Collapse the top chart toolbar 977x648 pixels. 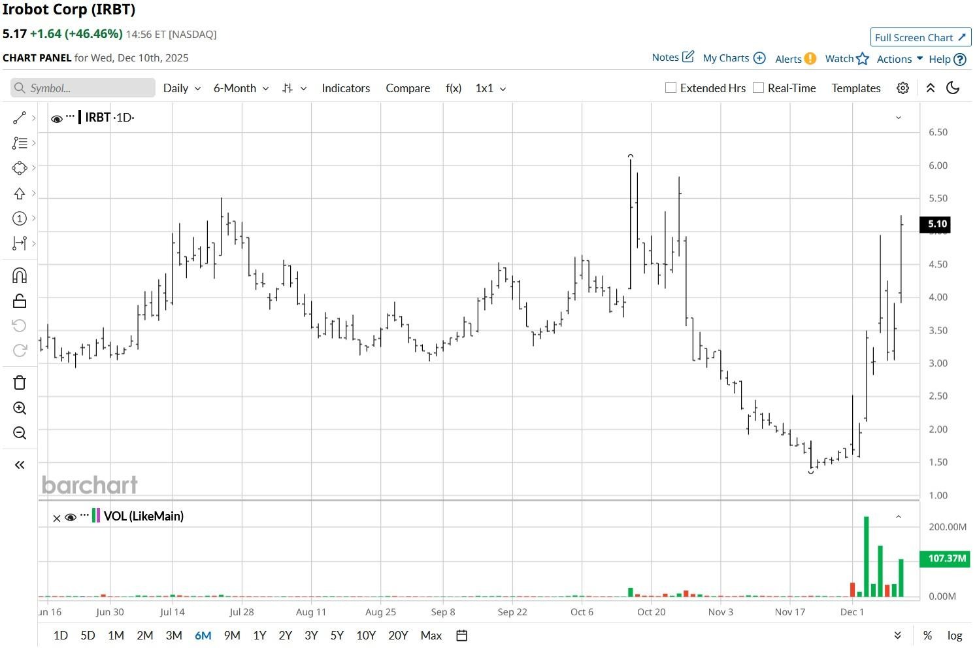point(931,88)
